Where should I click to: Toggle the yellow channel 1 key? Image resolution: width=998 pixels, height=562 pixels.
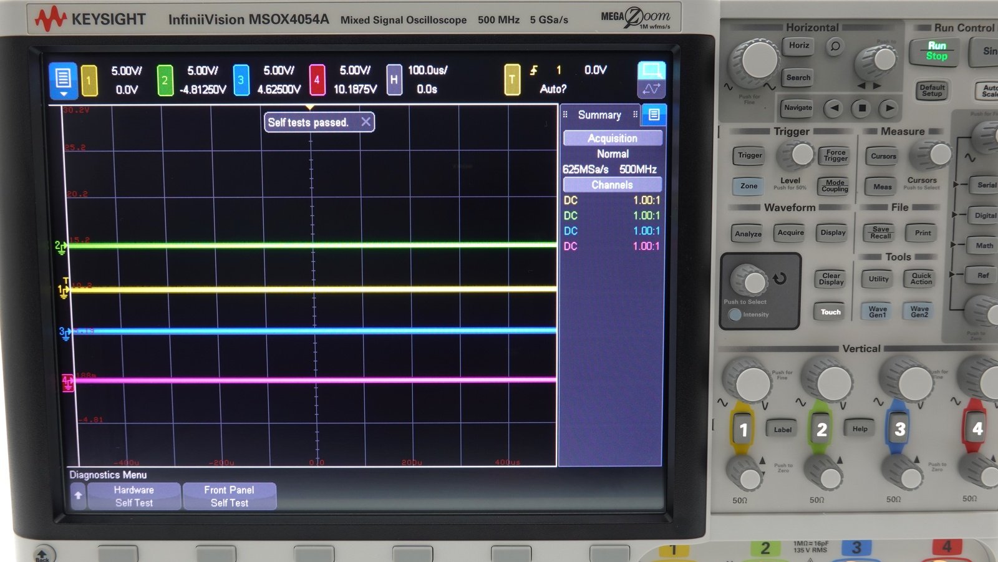tap(743, 429)
